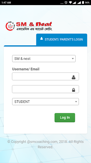The height and width of the screenshot is (163, 91).
Task: Tap the SM & neat logo emblem
Action: coord(10,26)
